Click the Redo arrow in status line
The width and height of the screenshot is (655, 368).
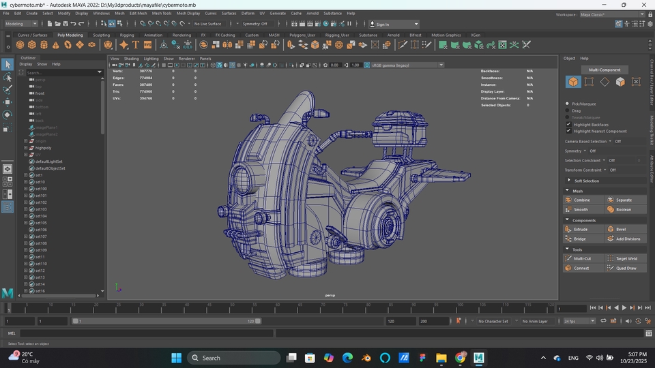point(81,24)
